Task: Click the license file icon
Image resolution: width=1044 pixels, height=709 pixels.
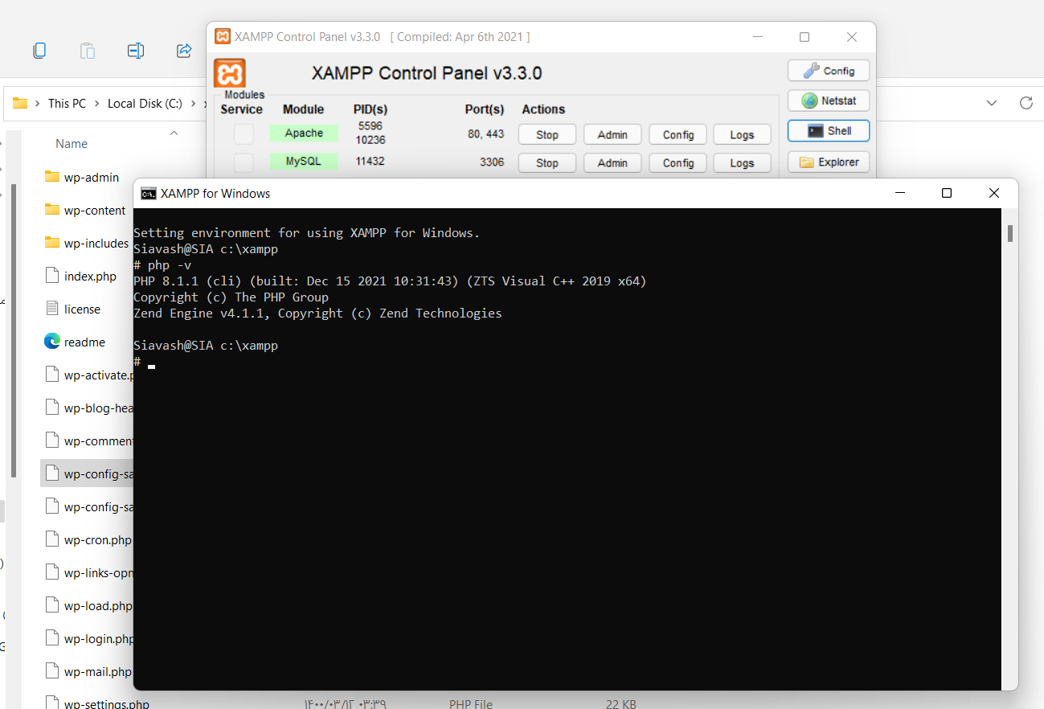Action: 52,309
